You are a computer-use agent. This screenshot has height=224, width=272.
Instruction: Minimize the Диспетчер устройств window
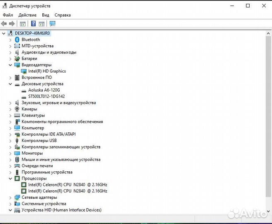(x=232, y=6)
